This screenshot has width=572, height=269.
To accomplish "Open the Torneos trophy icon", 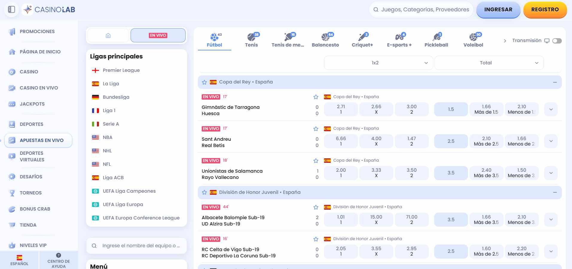I will tap(12, 193).
